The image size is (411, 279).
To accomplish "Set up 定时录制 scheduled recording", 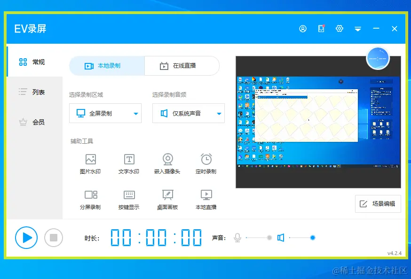I will [x=206, y=164].
